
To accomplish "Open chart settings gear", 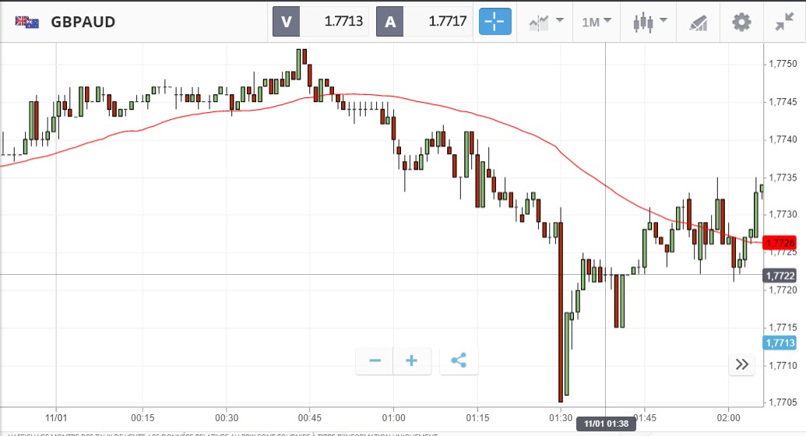I will (x=741, y=22).
